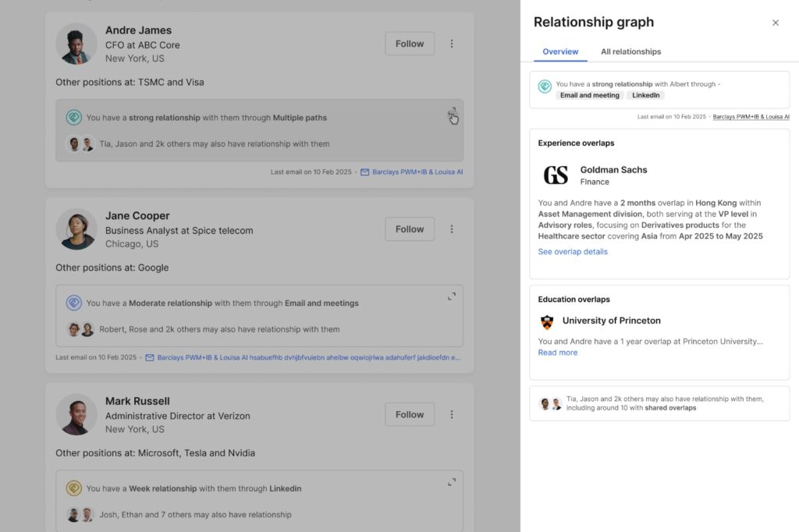This screenshot has width=799, height=532.
Task: Expand Jane Cooper's moderate relationship card
Action: [452, 296]
